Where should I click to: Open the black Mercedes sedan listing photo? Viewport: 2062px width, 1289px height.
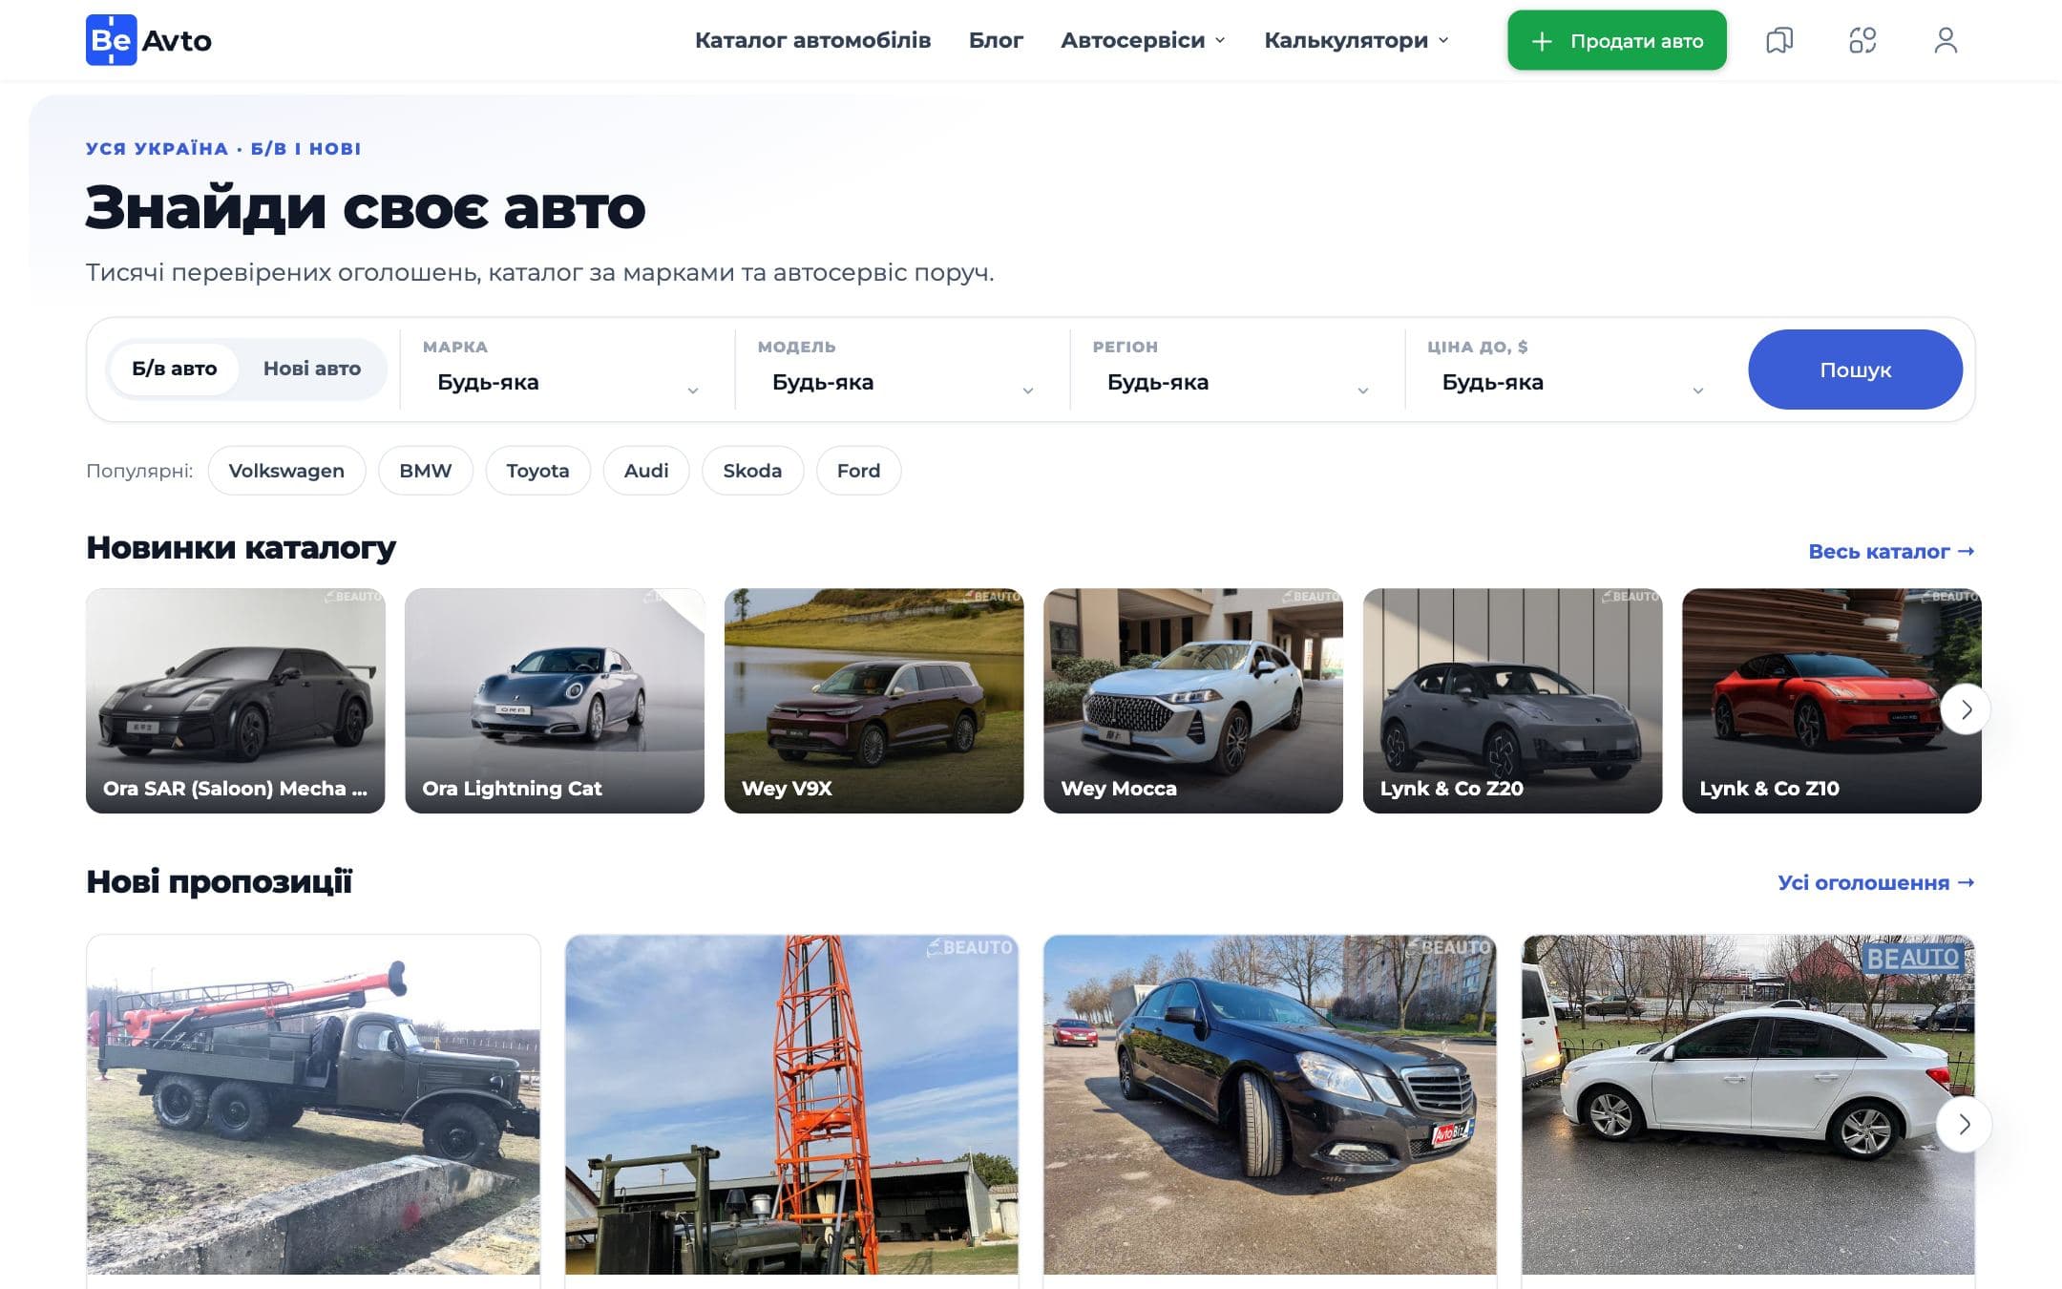(x=1271, y=1105)
